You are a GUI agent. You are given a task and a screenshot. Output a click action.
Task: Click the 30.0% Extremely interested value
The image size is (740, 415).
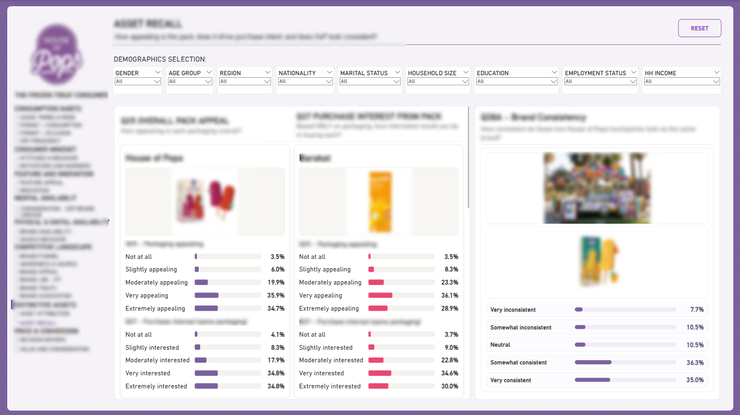pos(450,386)
